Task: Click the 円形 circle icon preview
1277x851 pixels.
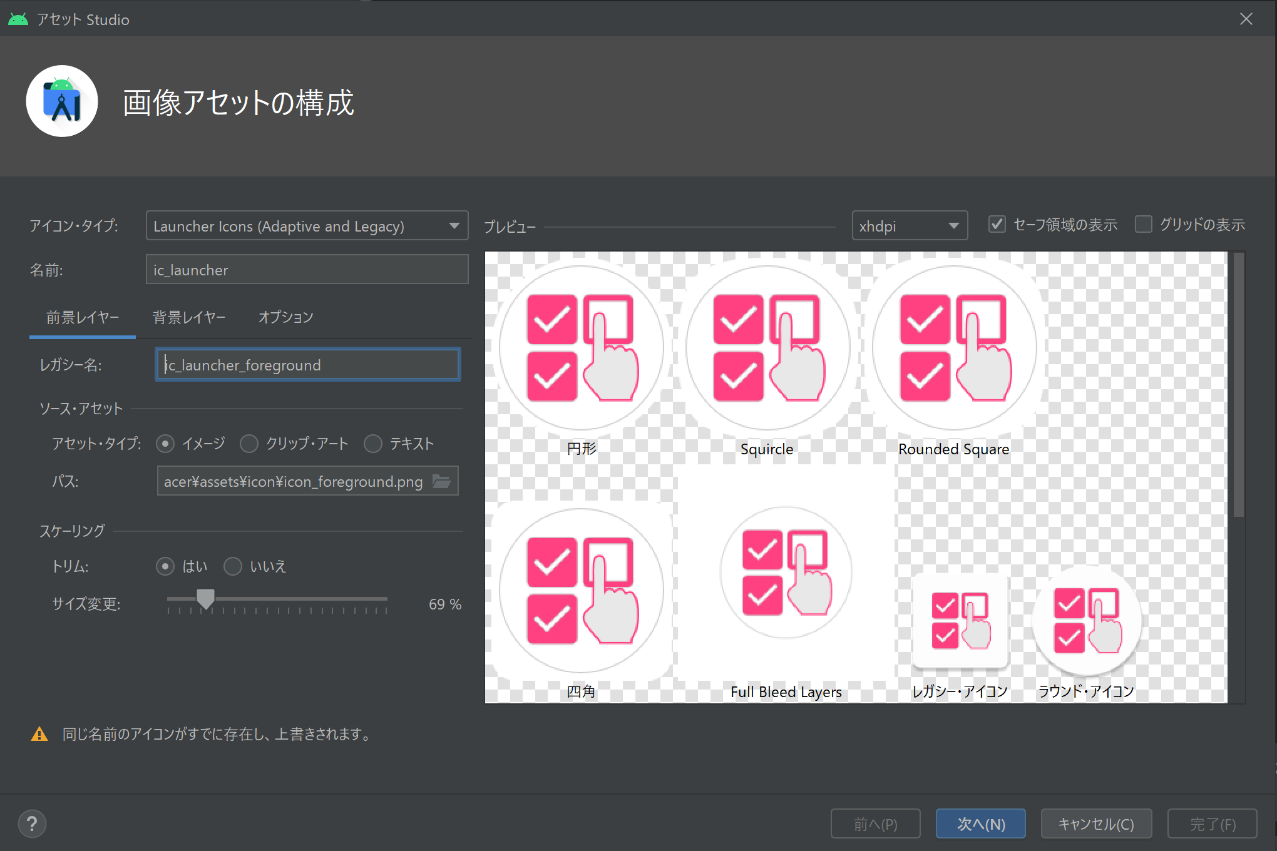Action: pyautogui.click(x=581, y=348)
